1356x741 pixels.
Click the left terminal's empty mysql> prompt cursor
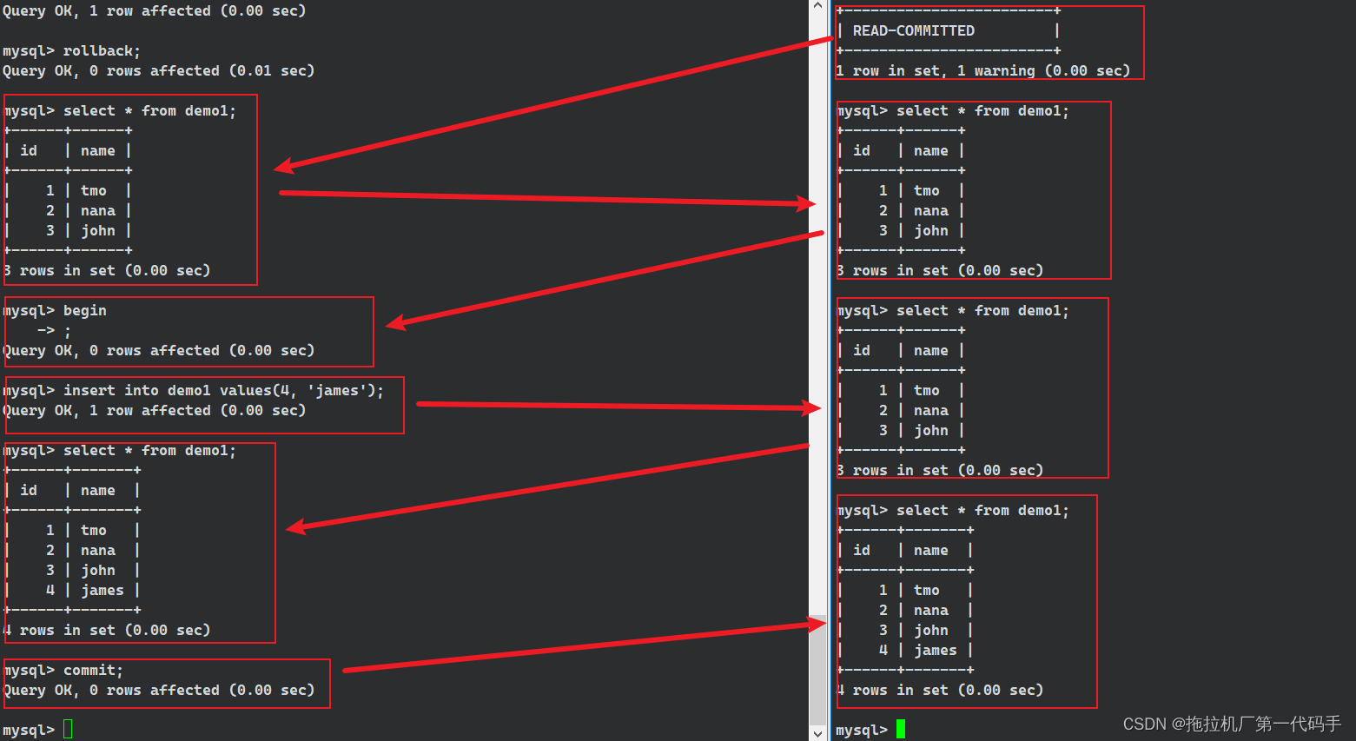(68, 730)
